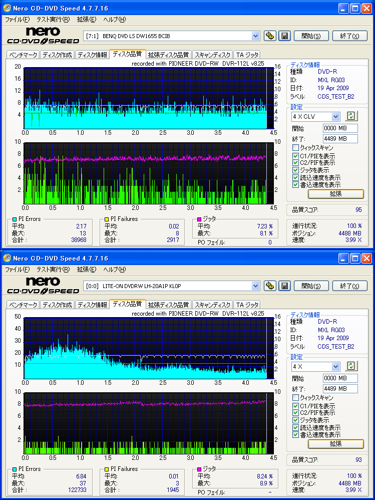Click save floppy icon in BENQ window

click(284, 36)
